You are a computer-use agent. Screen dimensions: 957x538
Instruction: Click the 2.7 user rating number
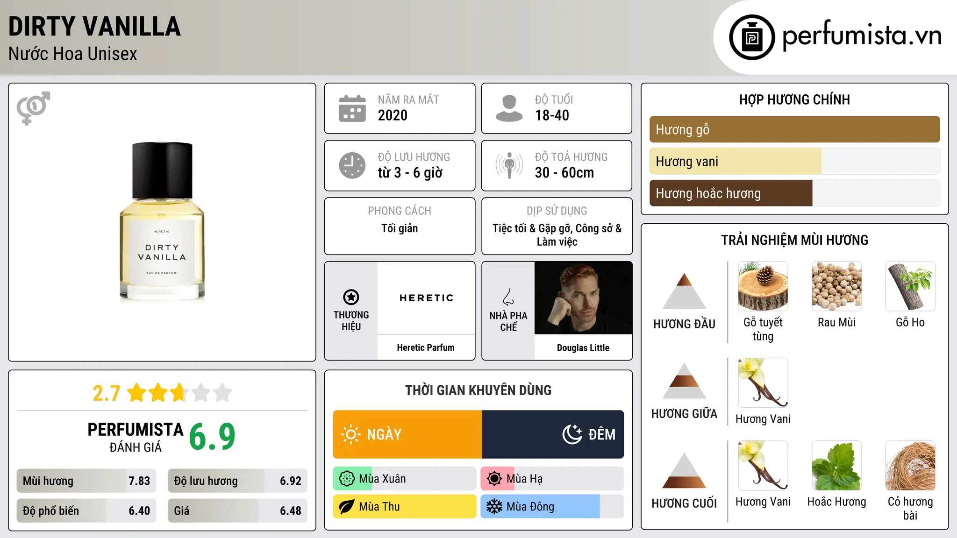coord(107,393)
